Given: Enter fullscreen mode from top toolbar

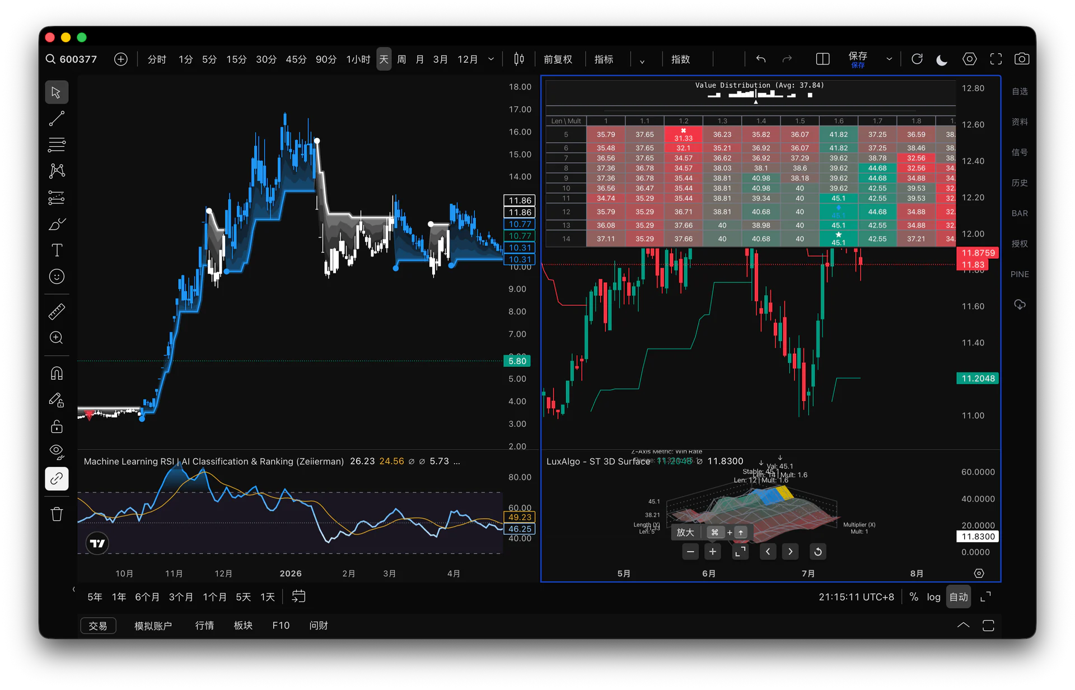Looking at the screenshot, I should click(x=996, y=59).
